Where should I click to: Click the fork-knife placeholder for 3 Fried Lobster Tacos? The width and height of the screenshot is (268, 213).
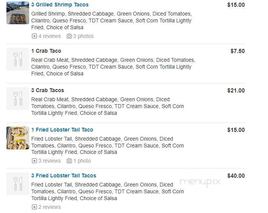coord(18,183)
